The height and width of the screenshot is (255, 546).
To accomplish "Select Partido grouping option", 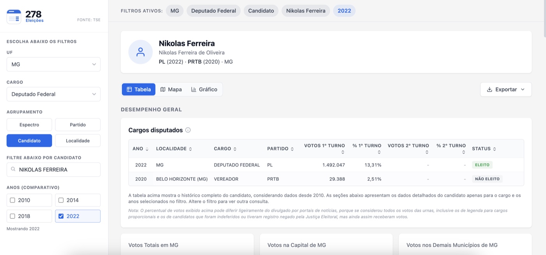I will 78,125.
